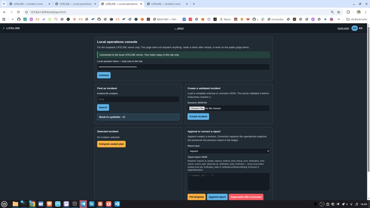
Task: Open the terminal in taskbar
Action: 23,204
